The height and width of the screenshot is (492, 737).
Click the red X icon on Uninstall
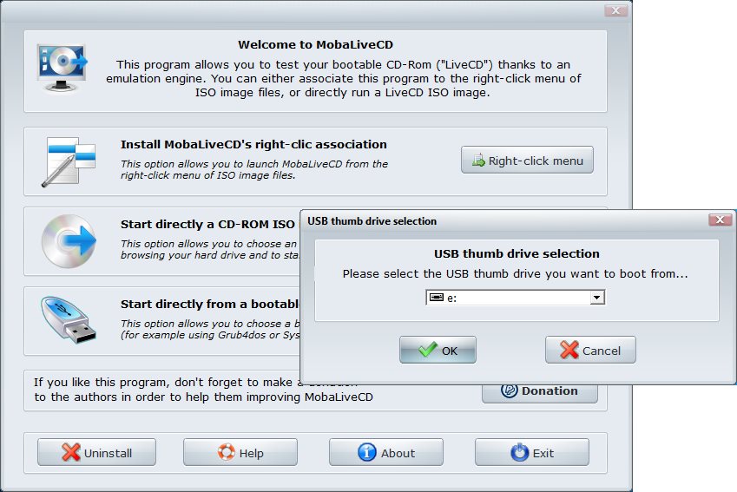coord(71,452)
